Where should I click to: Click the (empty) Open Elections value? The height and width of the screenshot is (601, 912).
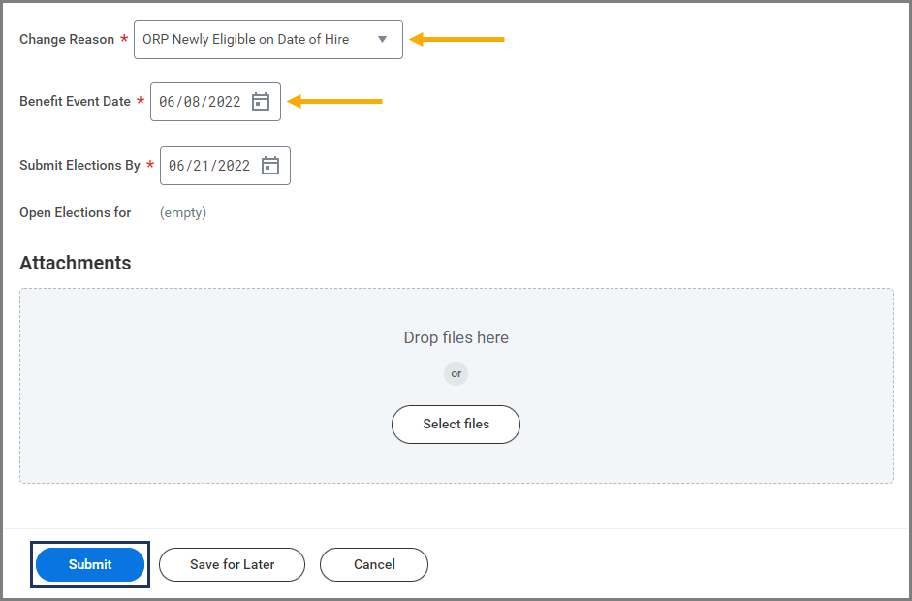(183, 212)
